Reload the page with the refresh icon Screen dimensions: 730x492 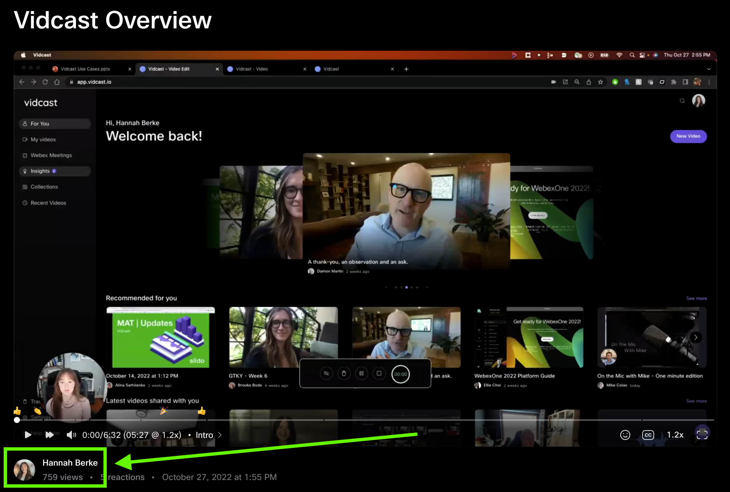pyautogui.click(x=45, y=82)
